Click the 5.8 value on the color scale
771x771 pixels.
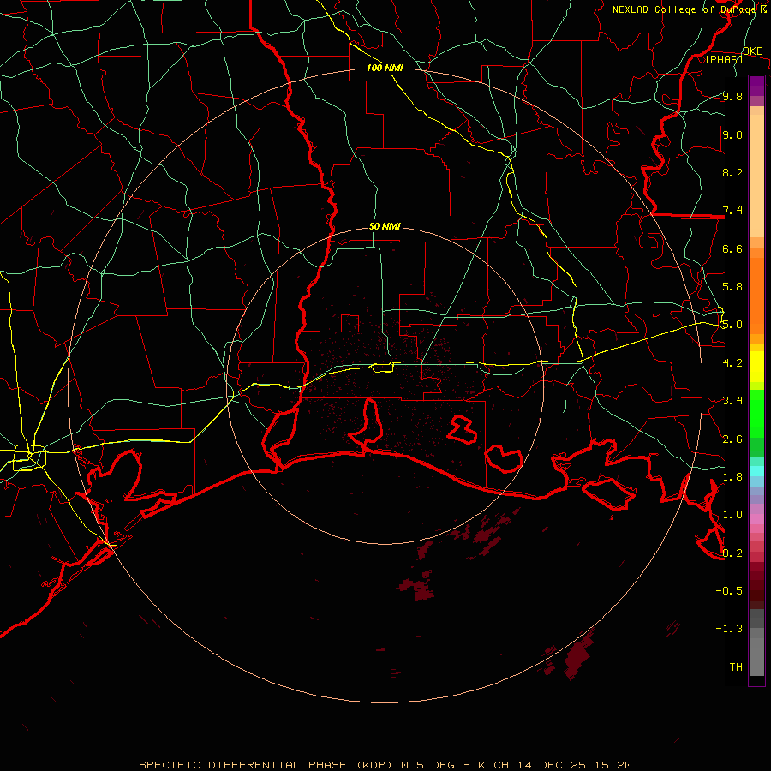[732, 287]
